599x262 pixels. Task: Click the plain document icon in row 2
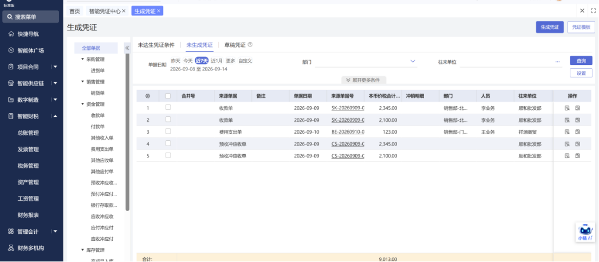(577, 120)
